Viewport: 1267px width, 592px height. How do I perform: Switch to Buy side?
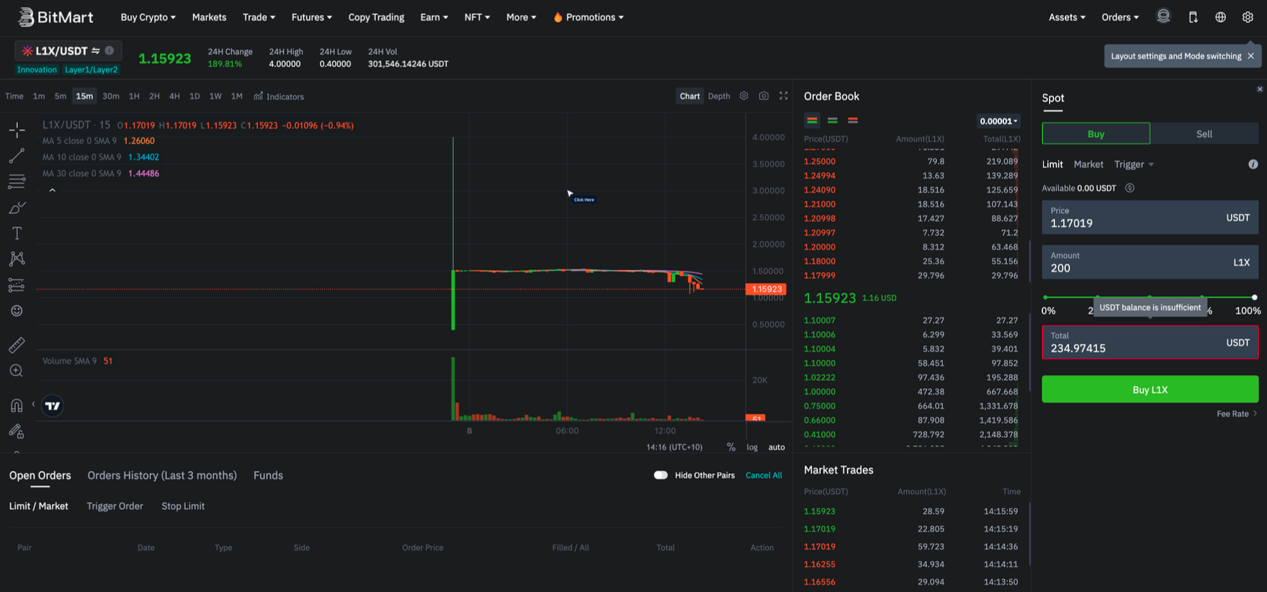pos(1096,134)
